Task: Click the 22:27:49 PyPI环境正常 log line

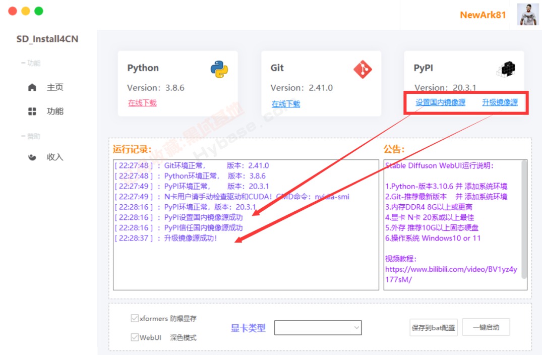Action: (192, 186)
